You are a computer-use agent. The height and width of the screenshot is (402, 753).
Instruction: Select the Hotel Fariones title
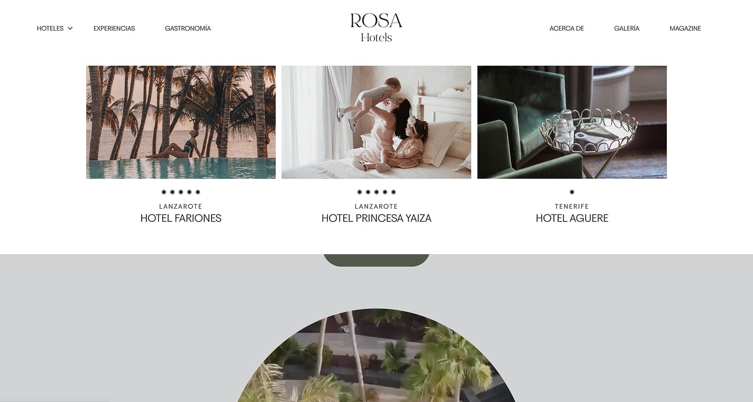pyautogui.click(x=181, y=218)
